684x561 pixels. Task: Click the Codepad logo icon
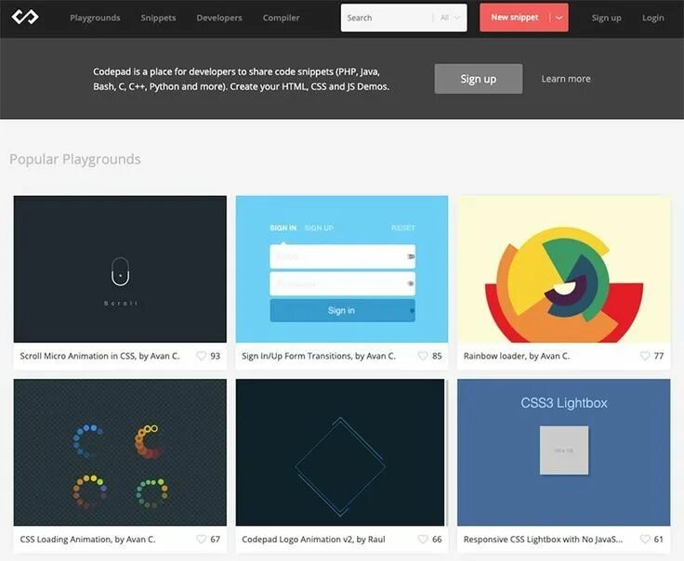coord(25,17)
